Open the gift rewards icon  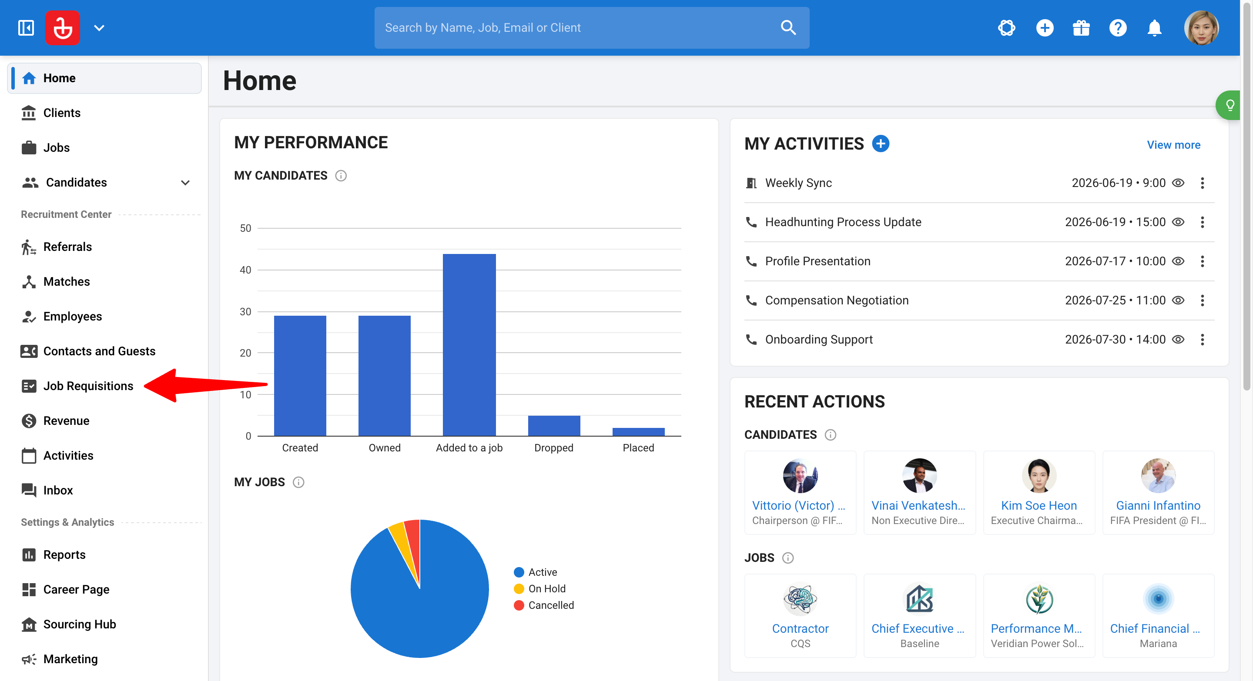[1081, 28]
